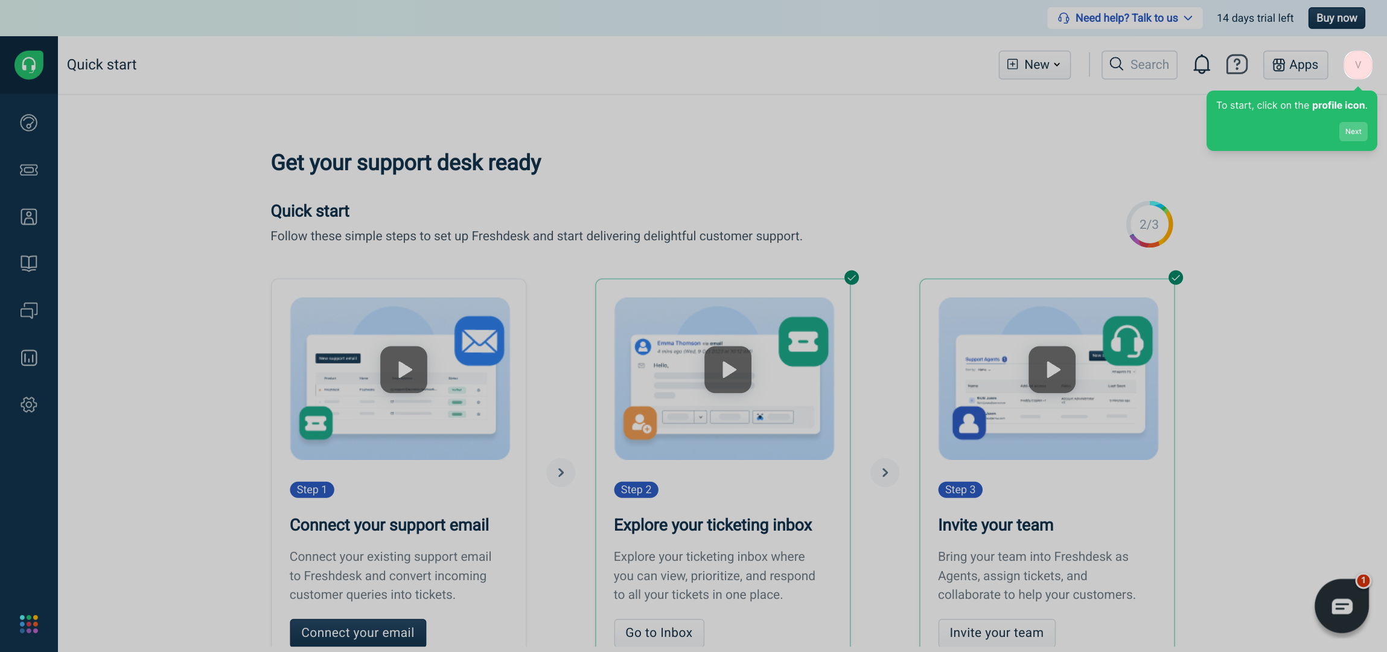Open the Tickets icon in sidebar

[28, 170]
